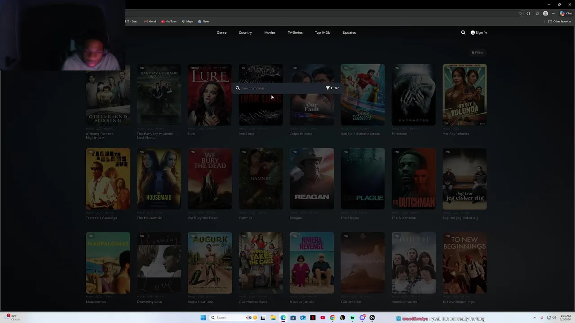Open the Copilot Chat button
Image resolution: width=575 pixels, height=323 pixels.
(x=566, y=13)
